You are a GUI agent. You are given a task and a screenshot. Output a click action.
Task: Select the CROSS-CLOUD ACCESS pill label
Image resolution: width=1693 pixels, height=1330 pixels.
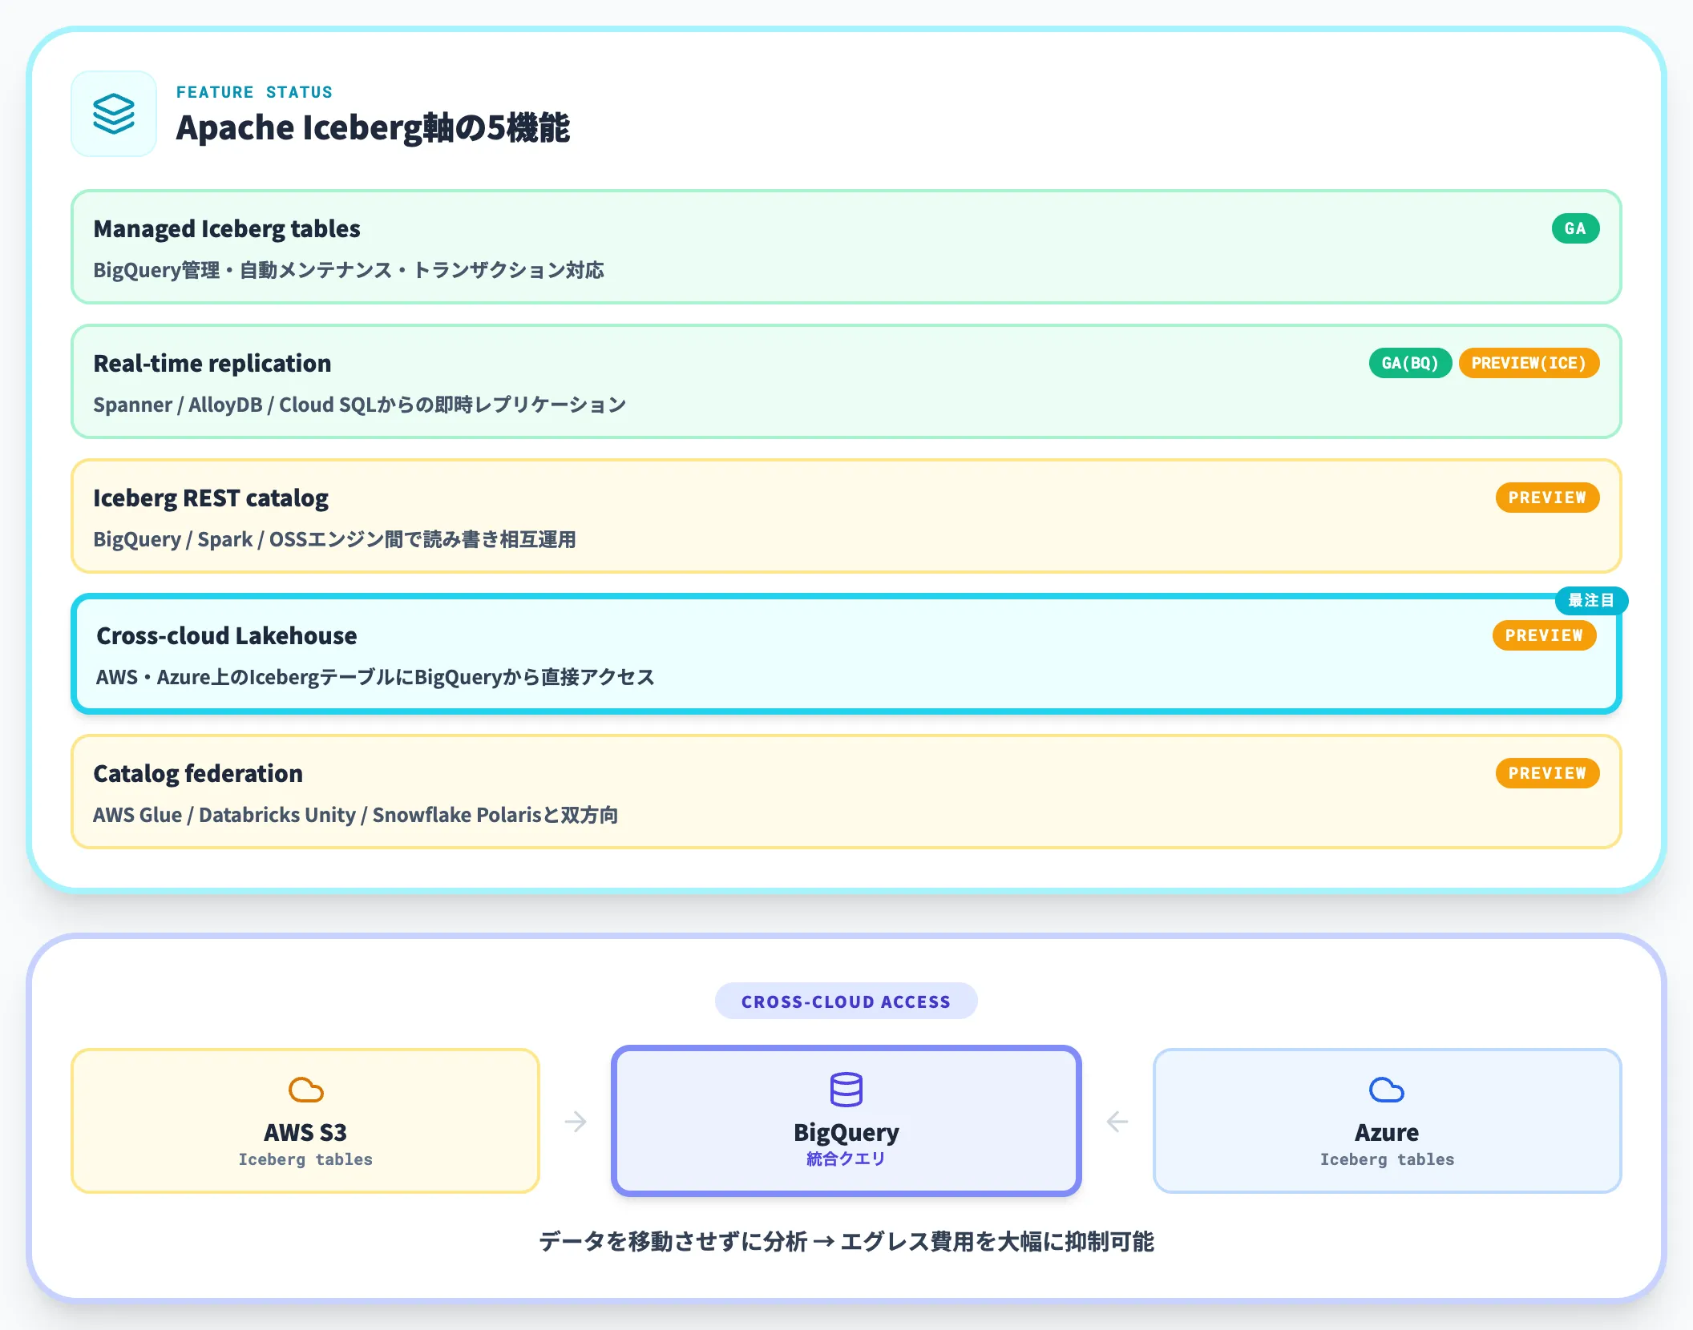pos(846,1001)
